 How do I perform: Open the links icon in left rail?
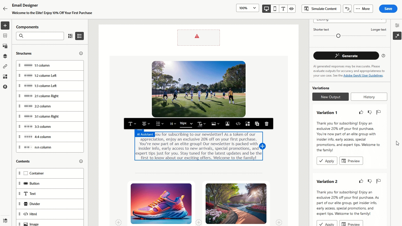coord(5,66)
